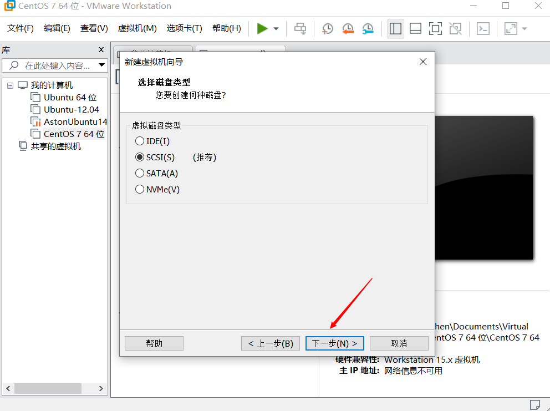Screen dimensions: 550x411
Task: Click the send Ctrl+Alt+Del toolbar icon
Action: point(301,29)
